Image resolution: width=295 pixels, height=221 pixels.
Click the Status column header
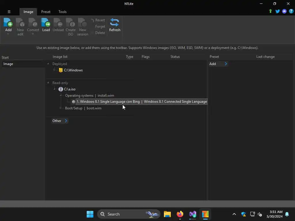click(175, 57)
